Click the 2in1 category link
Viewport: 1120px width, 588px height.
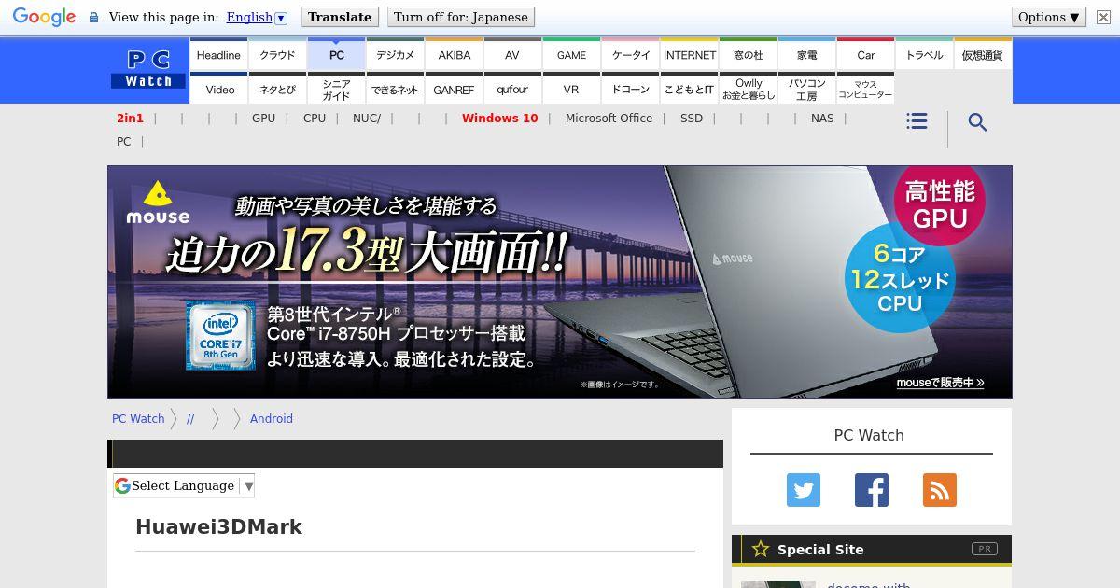coord(130,119)
